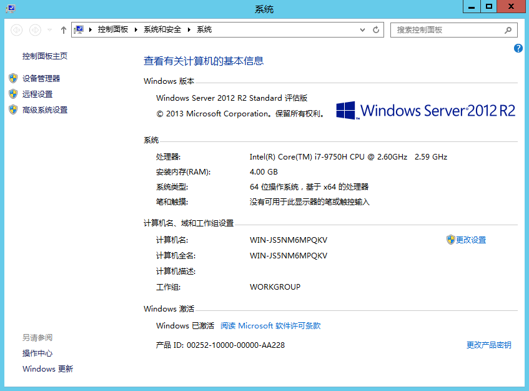This screenshot has height=391, width=529.
Task: Select the 控制面板 breadcrumb
Action: 113,30
